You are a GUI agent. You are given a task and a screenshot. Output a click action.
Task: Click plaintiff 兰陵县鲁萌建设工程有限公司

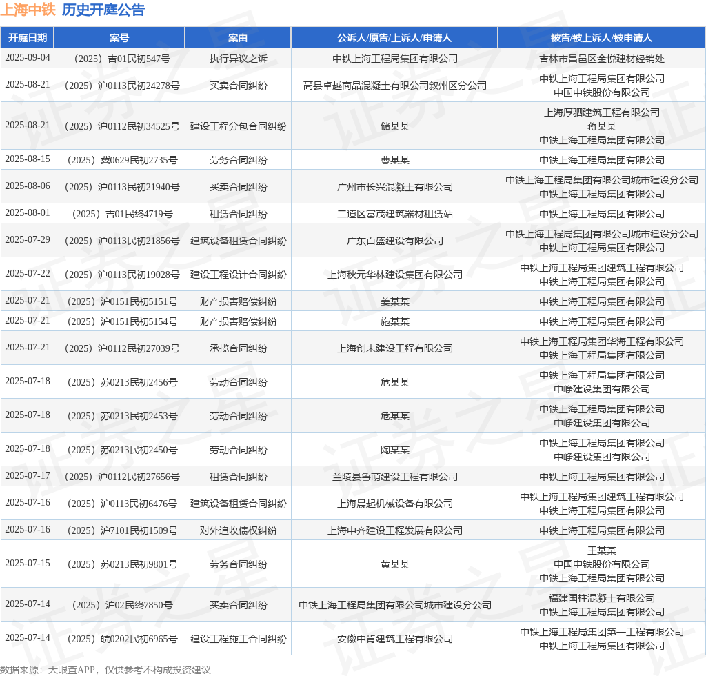[x=395, y=477]
